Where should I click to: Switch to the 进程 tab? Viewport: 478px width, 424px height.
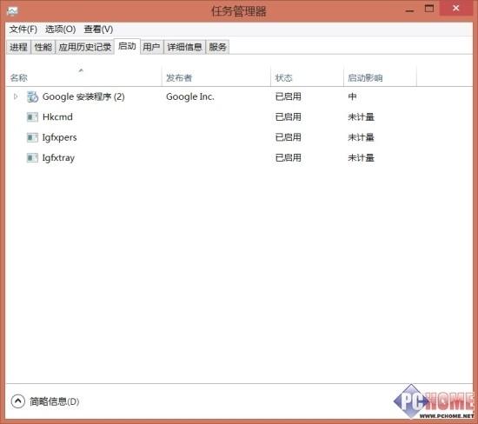point(18,47)
